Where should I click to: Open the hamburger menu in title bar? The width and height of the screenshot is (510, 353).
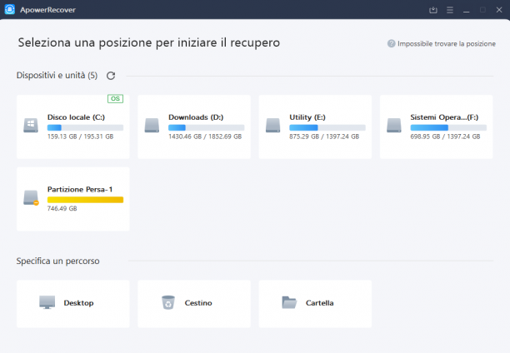(450, 10)
